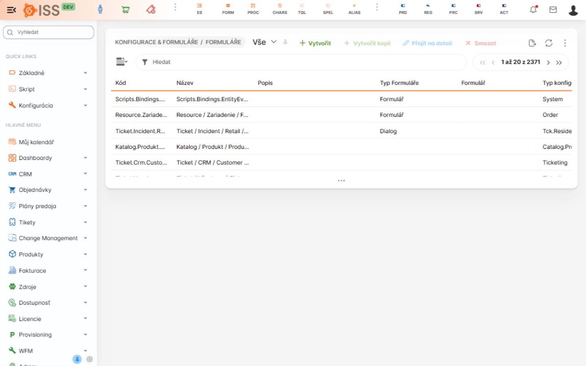Screen dimensions: 586x366
Task: Open the SRV shortcut
Action: tap(479, 9)
